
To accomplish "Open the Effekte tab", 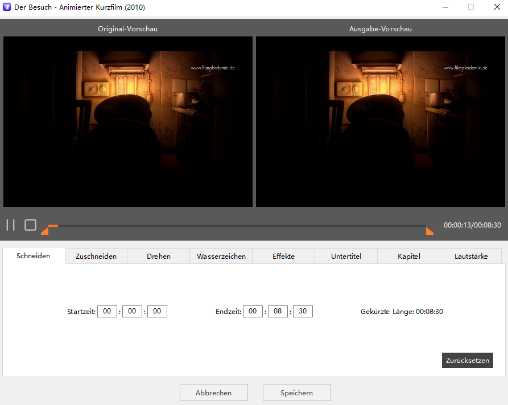I will point(283,256).
